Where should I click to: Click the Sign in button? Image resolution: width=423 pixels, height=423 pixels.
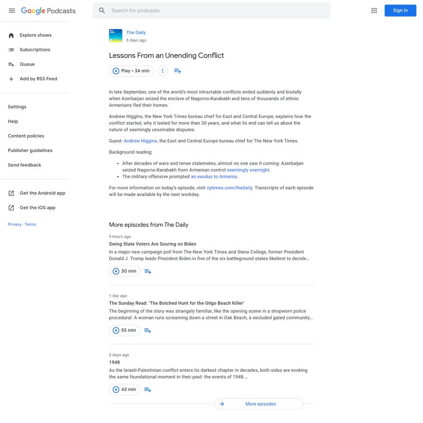point(400,11)
